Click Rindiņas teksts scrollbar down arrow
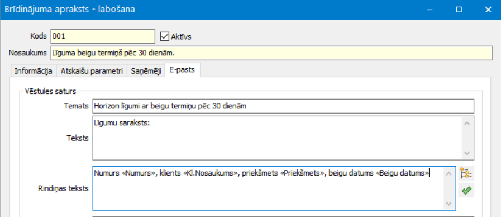Image resolution: width=501 pixels, height=217 pixels. tap(449, 203)
